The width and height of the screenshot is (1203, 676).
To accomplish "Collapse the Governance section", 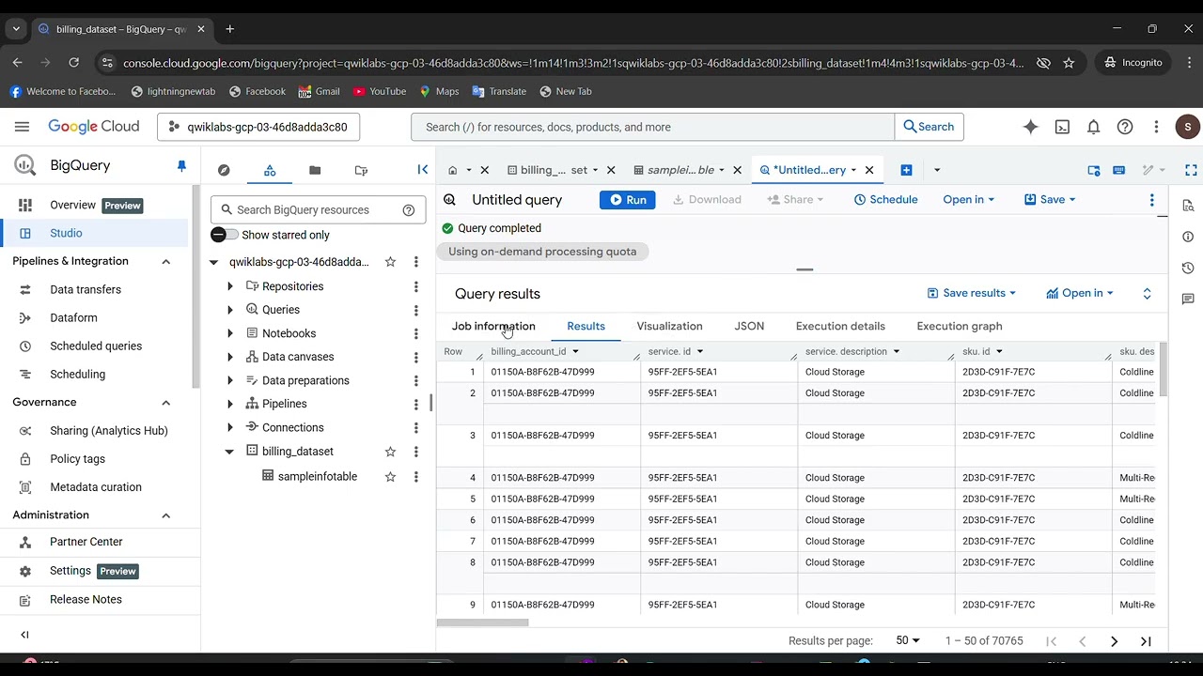I will [x=166, y=402].
